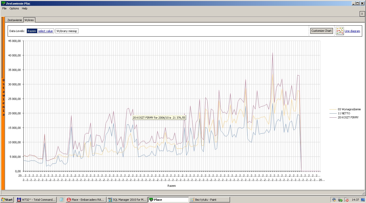Switch to Bez tytułu - Paint taskbar button

[x=209, y=199]
